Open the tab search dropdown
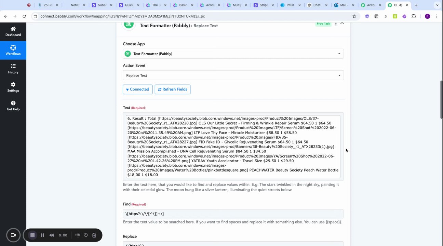The image size is (443, 246). (437, 5)
